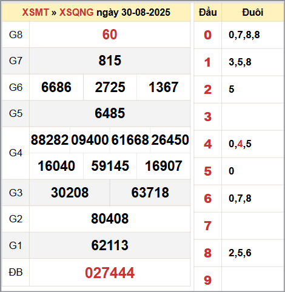Select G3 result 30208
The width and height of the screenshot is (285, 292).
coord(70,193)
